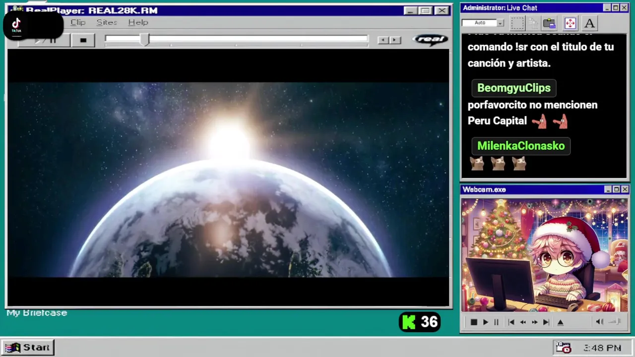Image resolution: width=635 pixels, height=357 pixels.
Task: Open the Sites menu in RealPlayer
Action: tap(107, 22)
